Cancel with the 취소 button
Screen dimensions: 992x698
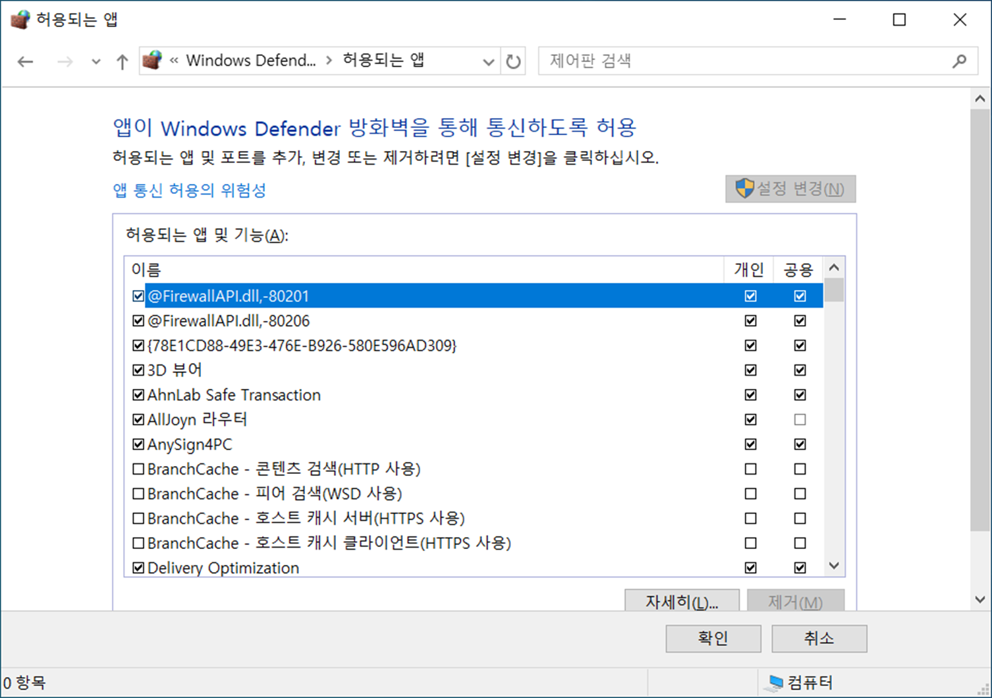(819, 638)
